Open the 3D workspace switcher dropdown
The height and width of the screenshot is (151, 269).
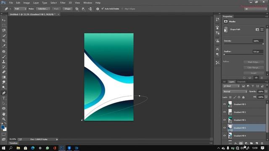pyautogui.click(x=256, y=9)
